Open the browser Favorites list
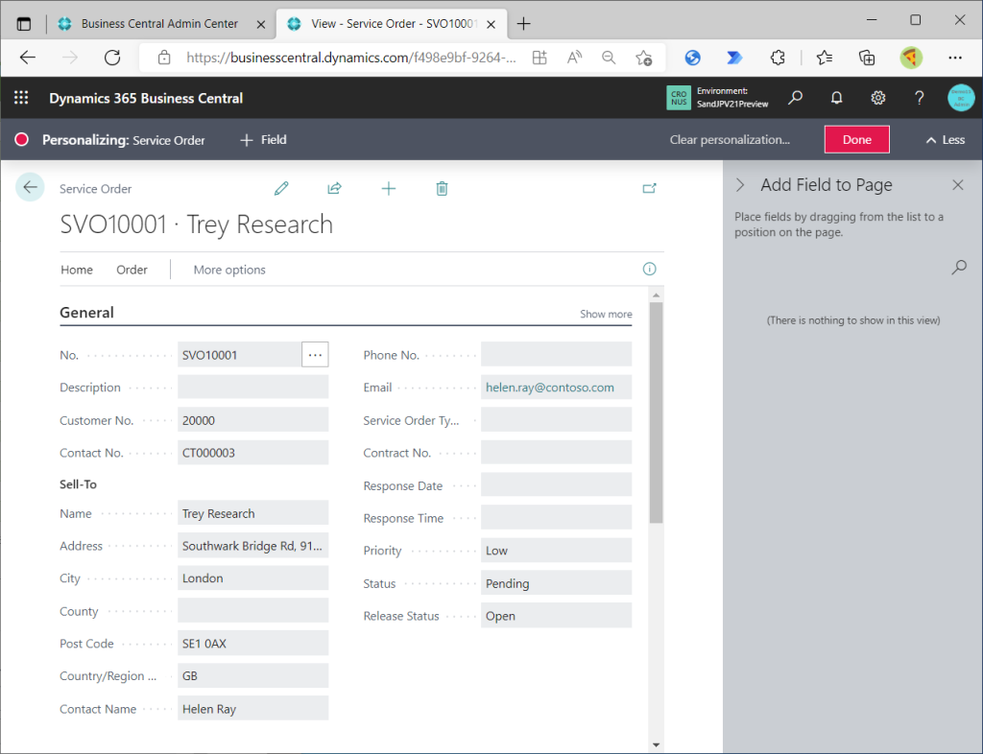The height and width of the screenshot is (754, 983). tap(825, 58)
